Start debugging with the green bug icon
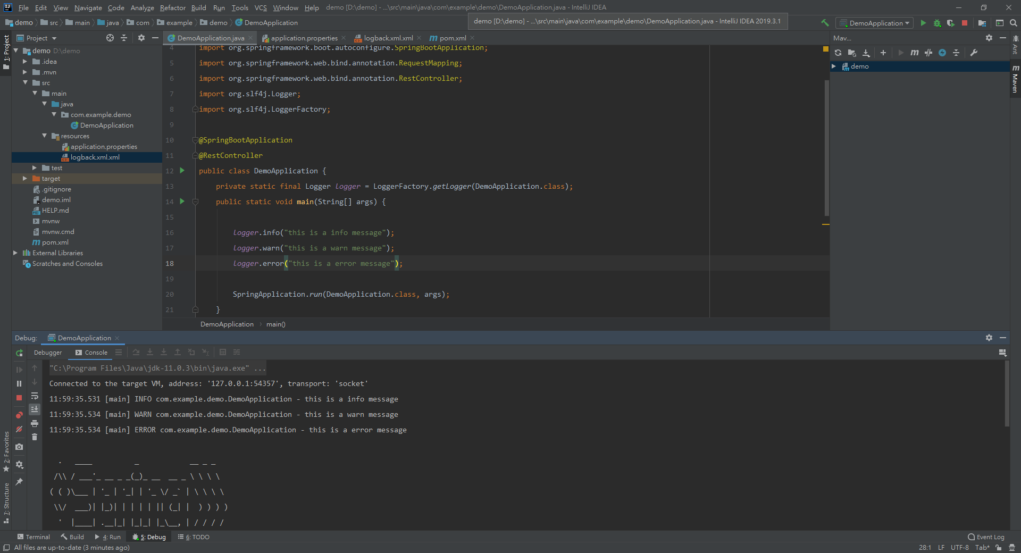This screenshot has height=553, width=1021. (x=937, y=23)
